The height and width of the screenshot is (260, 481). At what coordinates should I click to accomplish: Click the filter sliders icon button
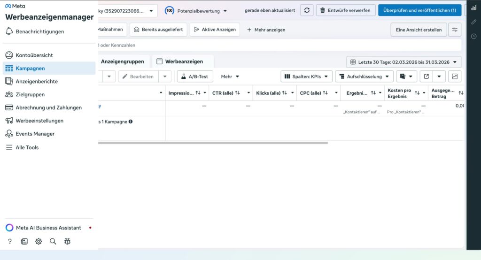pyautogui.click(x=455, y=30)
